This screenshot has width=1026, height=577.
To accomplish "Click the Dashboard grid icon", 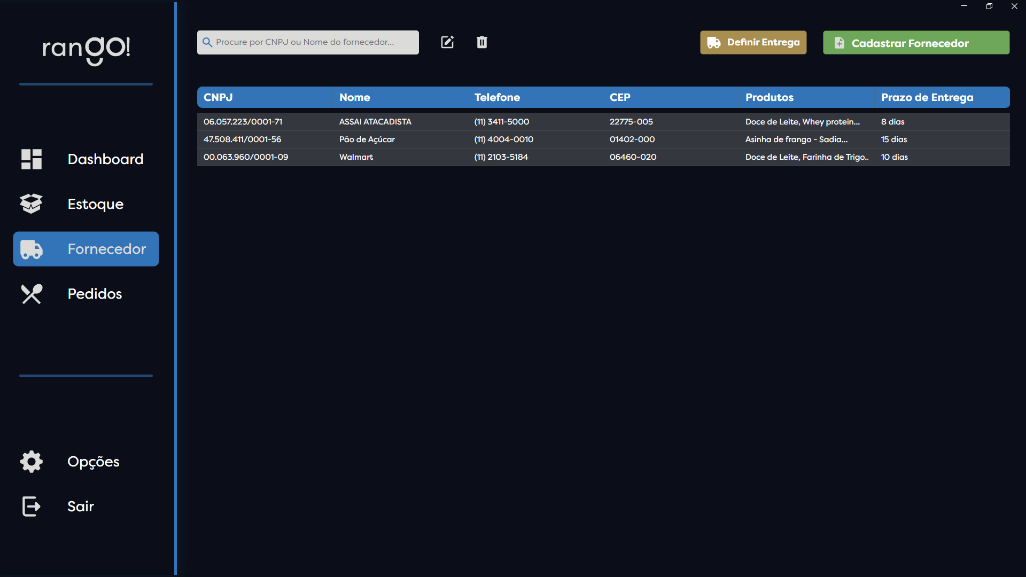I will (x=32, y=159).
